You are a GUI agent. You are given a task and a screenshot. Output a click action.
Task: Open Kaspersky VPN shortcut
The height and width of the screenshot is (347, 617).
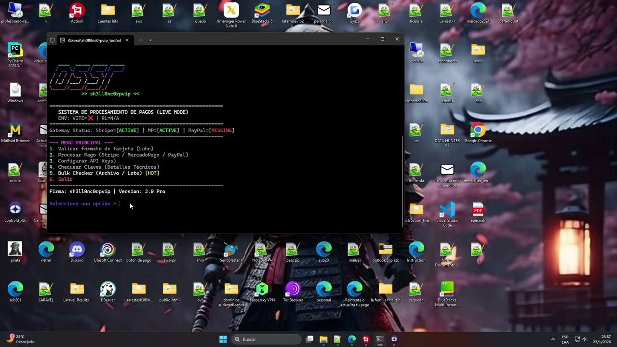coord(262,292)
